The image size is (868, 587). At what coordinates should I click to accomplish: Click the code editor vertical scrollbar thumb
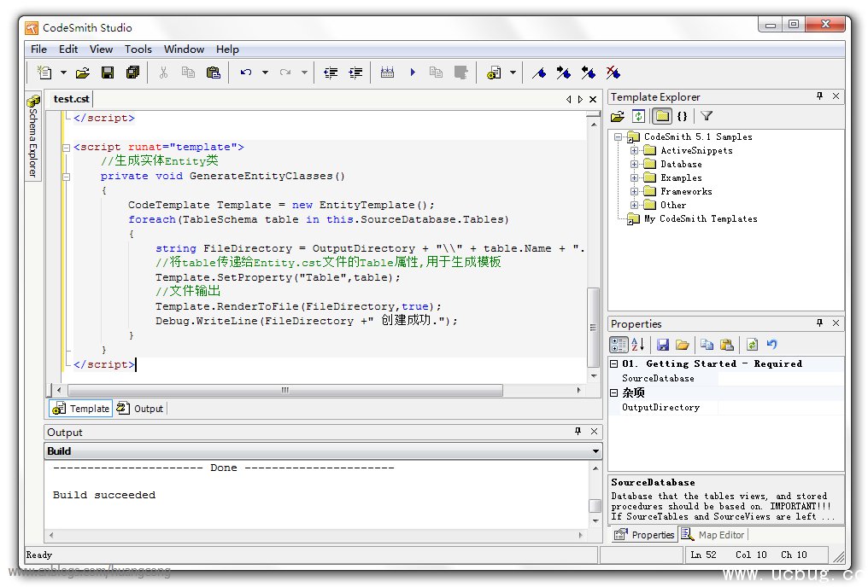click(593, 328)
